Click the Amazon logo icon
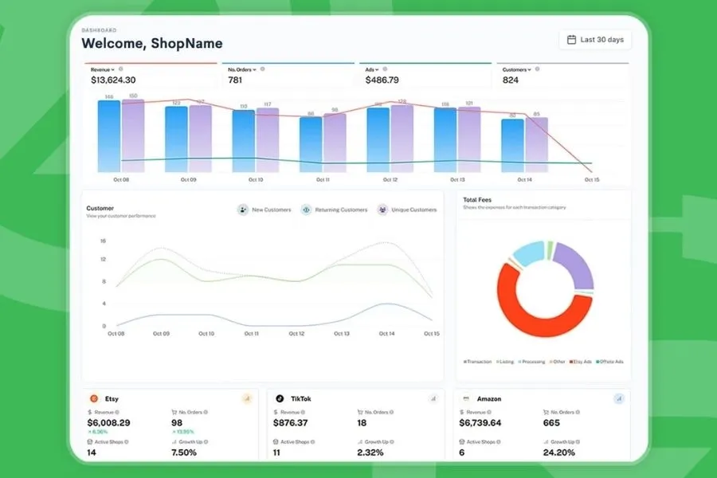 pos(466,398)
